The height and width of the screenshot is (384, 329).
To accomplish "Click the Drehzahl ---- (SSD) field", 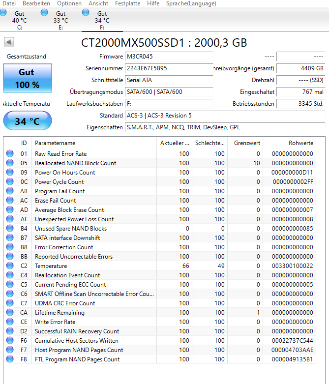I will (300, 80).
